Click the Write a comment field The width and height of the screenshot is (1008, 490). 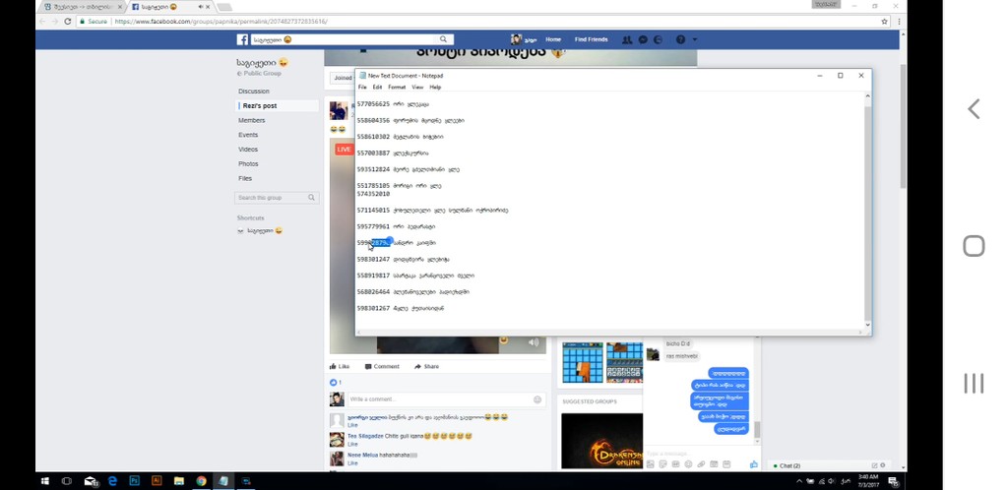(x=446, y=399)
